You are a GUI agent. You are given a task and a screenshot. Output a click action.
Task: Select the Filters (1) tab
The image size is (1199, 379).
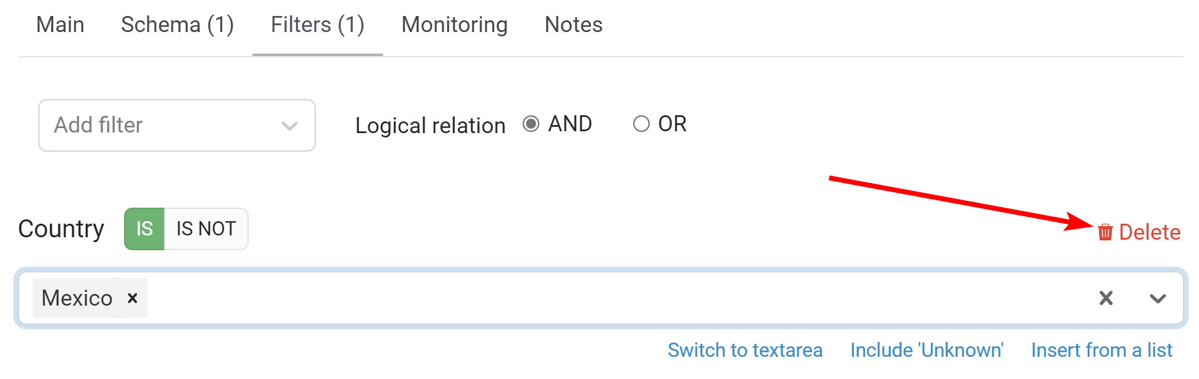pyautogui.click(x=318, y=25)
